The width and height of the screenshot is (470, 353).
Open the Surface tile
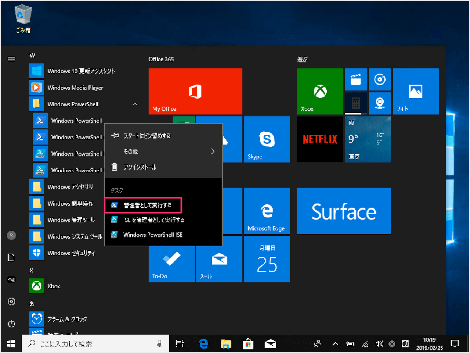tap(344, 211)
